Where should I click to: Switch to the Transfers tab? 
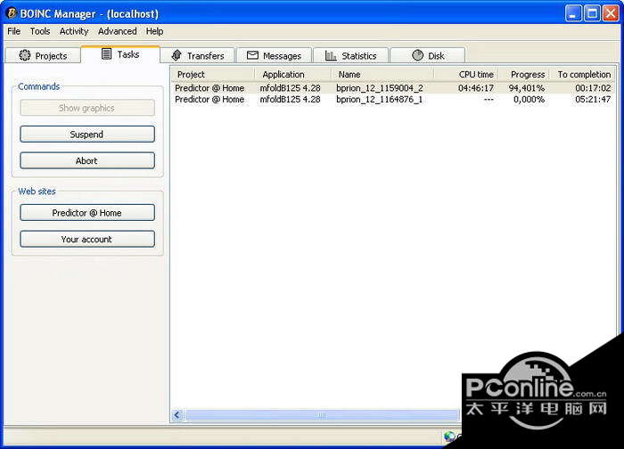tap(198, 55)
